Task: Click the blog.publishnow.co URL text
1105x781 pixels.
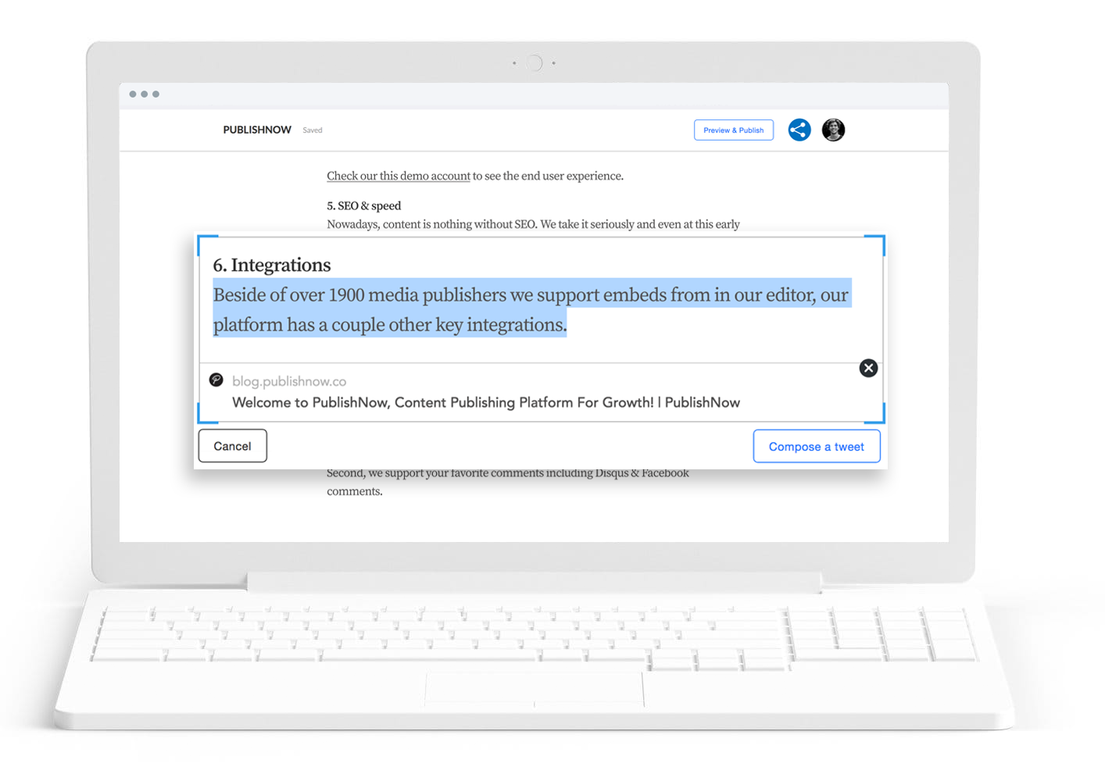Action: [x=289, y=381]
